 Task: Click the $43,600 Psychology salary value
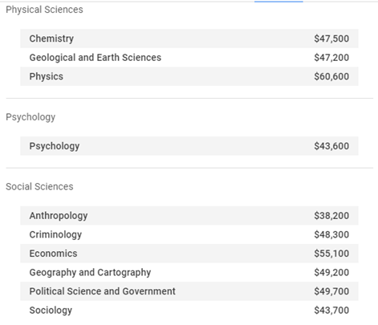(x=331, y=146)
